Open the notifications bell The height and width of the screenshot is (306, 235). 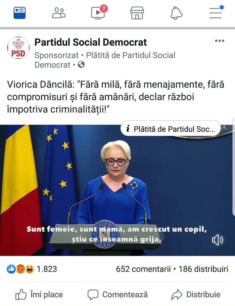coord(176,13)
